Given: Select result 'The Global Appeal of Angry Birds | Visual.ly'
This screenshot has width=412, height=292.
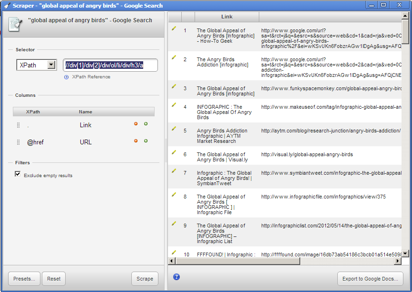Looking at the screenshot, I should pos(222,157).
